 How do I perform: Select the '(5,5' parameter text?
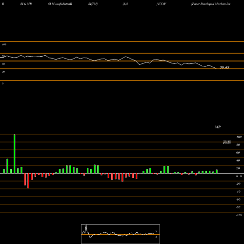click(x=125, y=4)
